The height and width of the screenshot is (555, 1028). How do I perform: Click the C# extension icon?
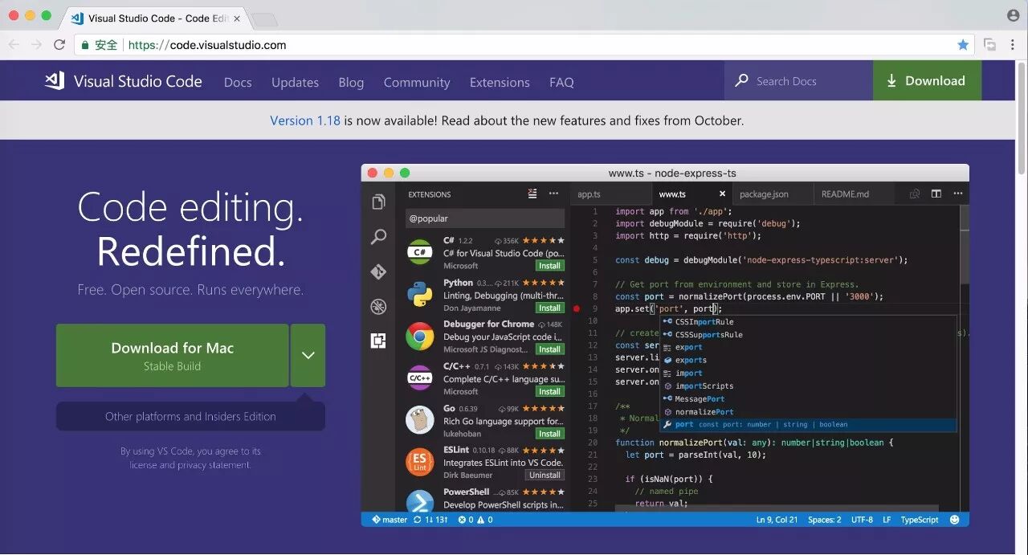(x=420, y=252)
